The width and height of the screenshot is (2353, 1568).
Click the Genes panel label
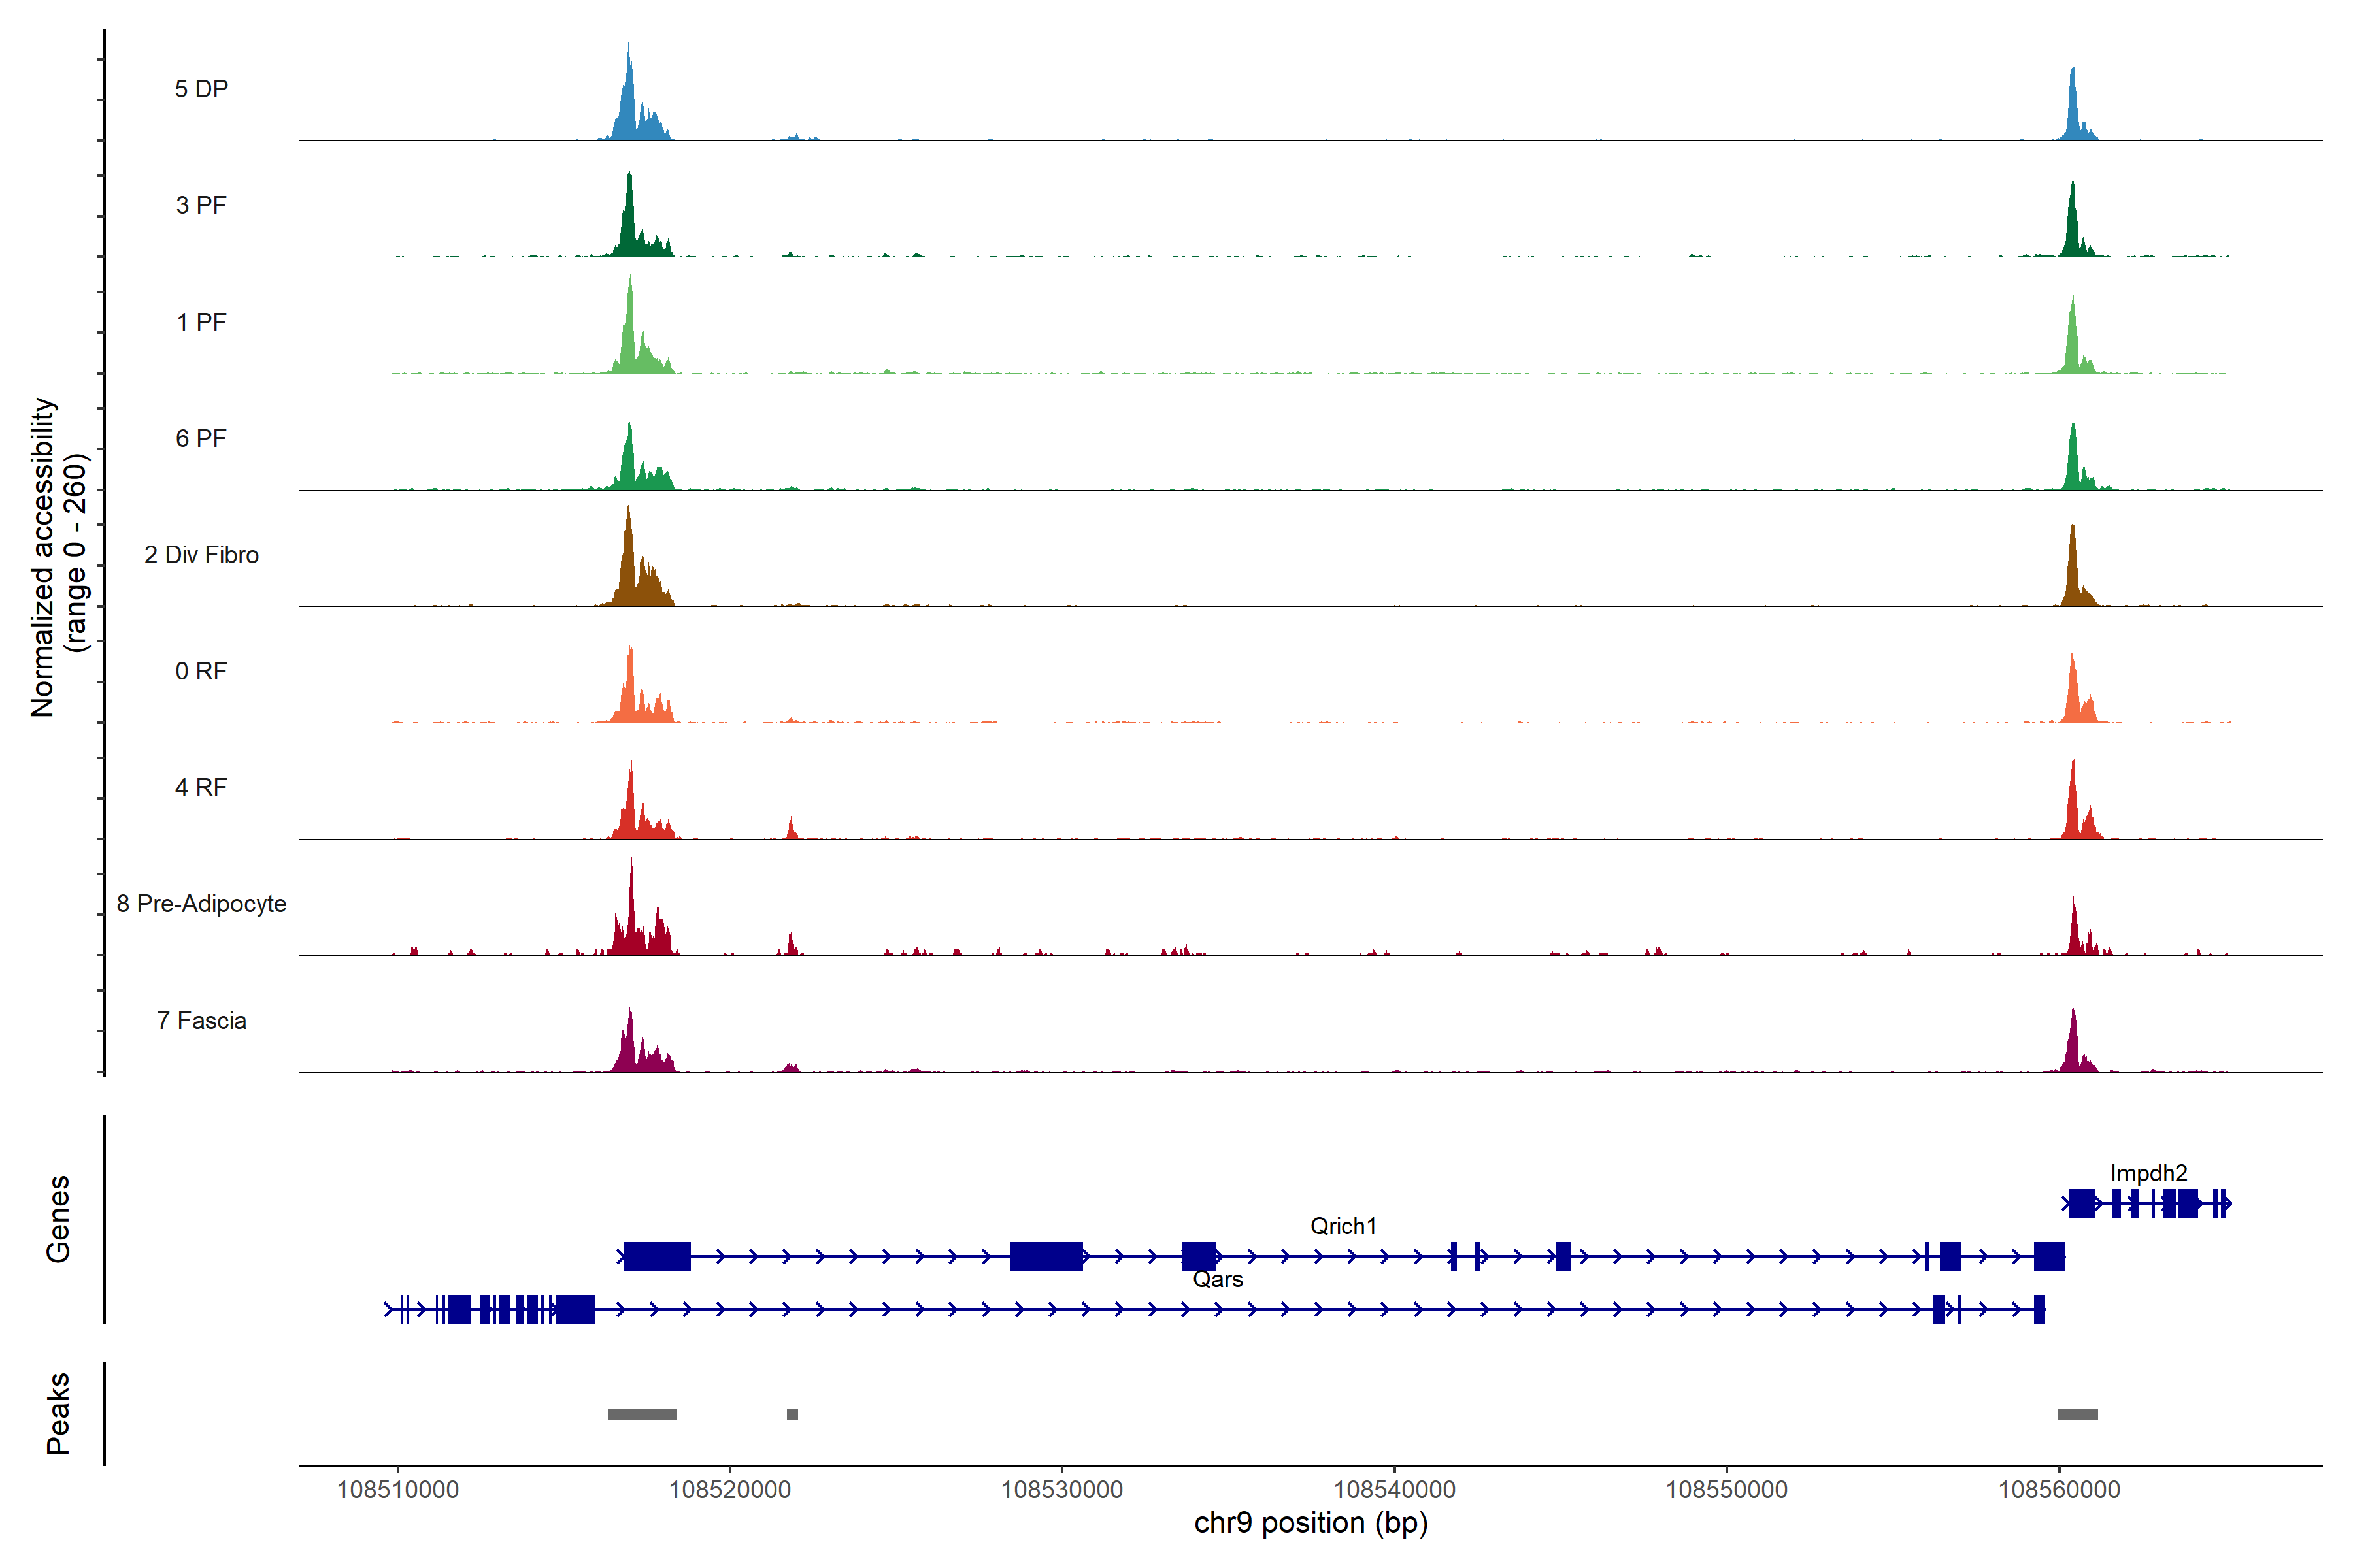pos(58,1219)
